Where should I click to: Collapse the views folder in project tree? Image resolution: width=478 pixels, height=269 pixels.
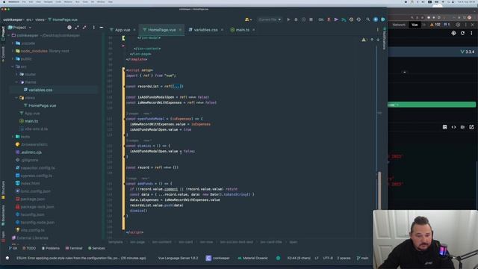16,98
